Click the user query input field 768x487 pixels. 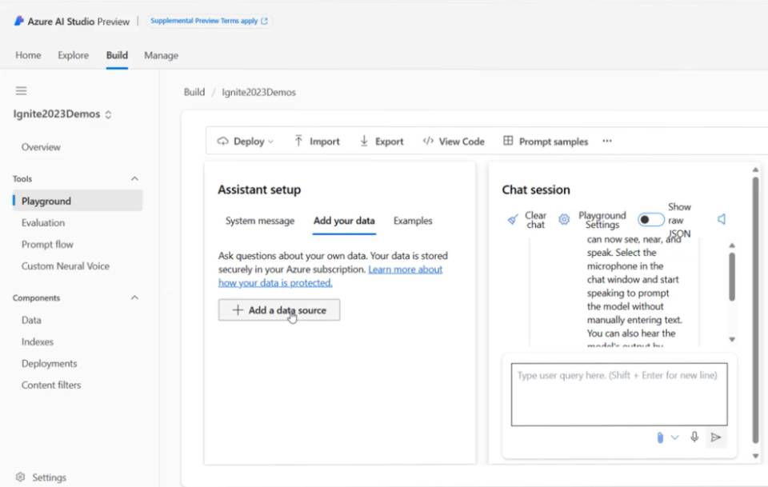click(x=618, y=394)
